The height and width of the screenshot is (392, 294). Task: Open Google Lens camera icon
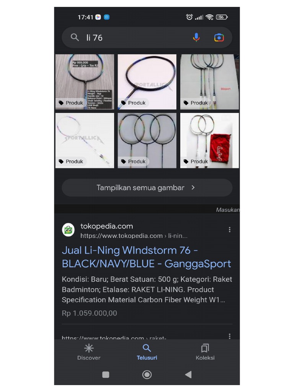coord(219,38)
